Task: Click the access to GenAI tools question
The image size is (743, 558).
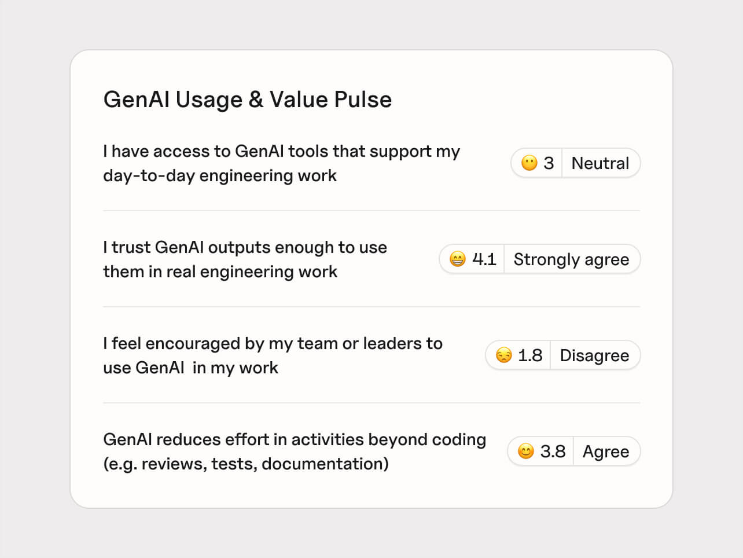Action: tap(281, 163)
